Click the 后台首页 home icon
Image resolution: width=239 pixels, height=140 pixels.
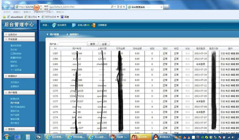coord(54,25)
